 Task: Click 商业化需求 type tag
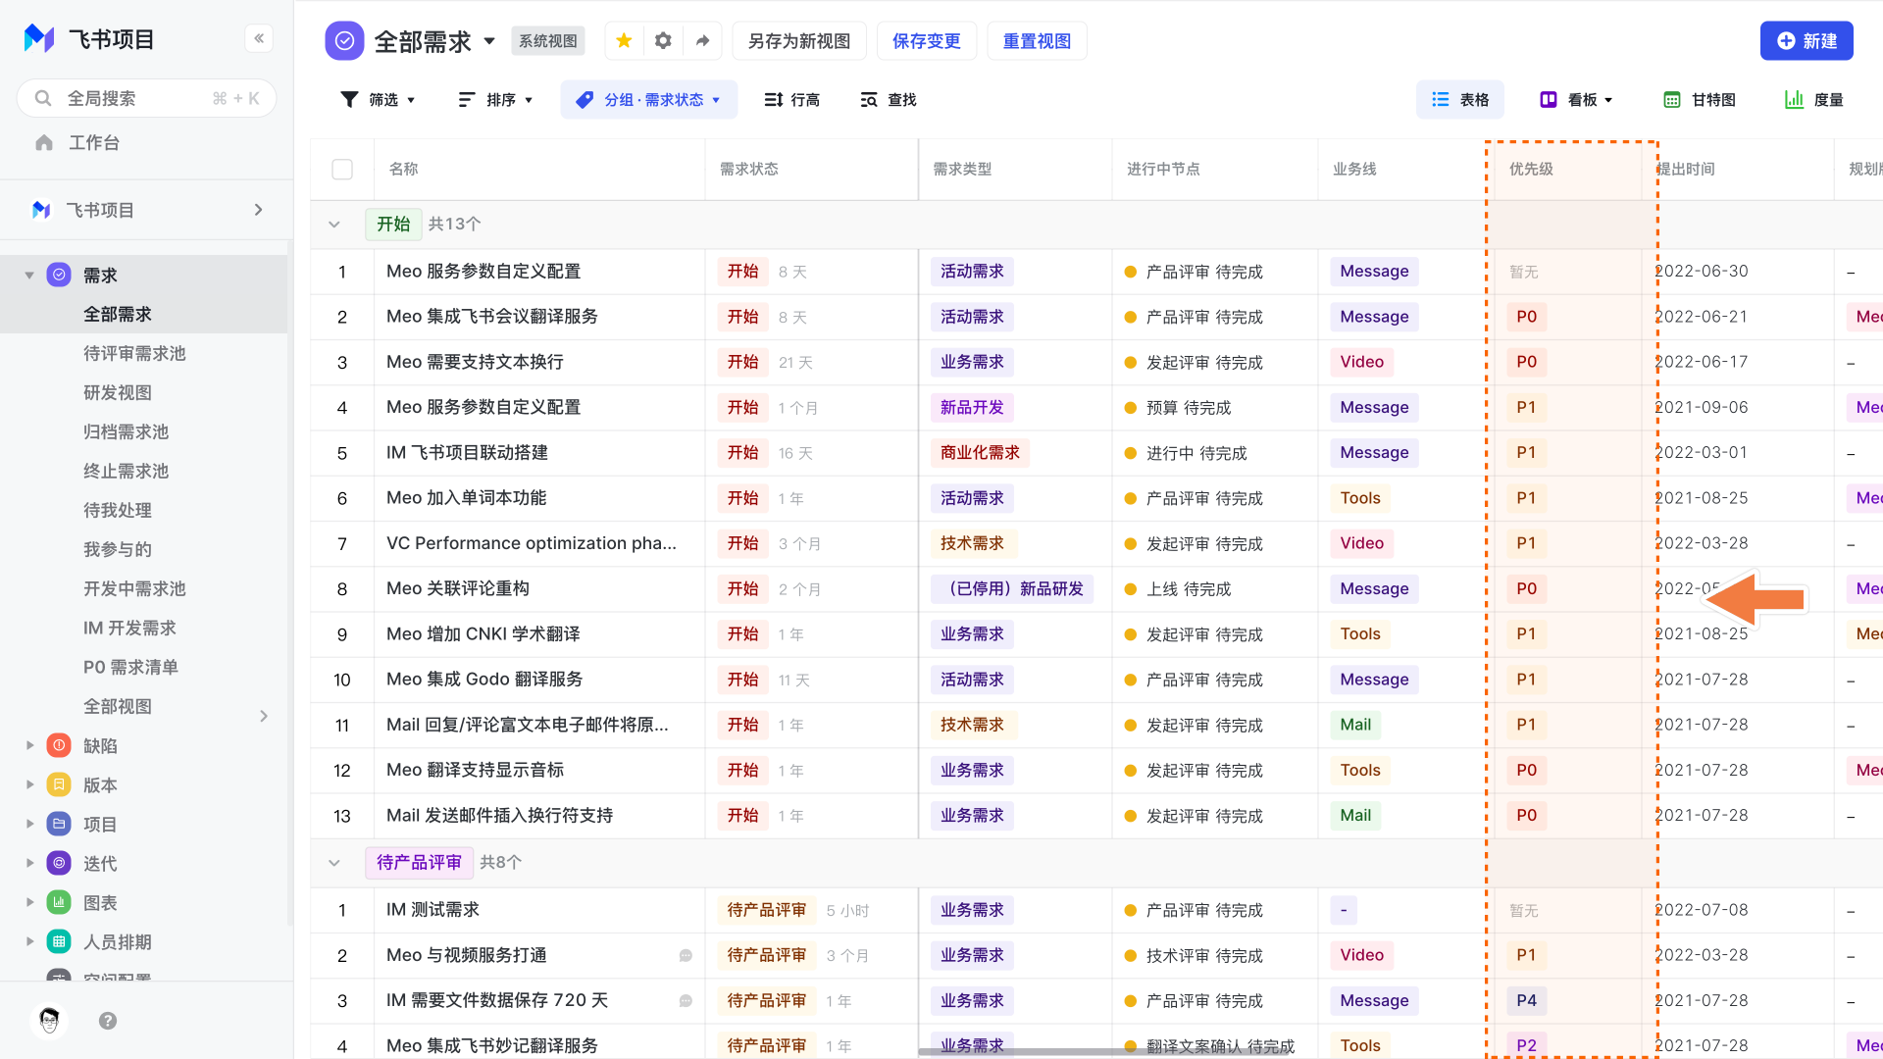(980, 453)
